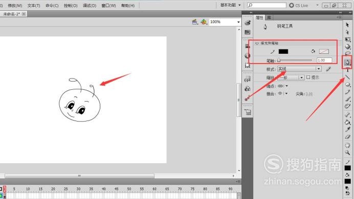Activate the Zoom magnifier tool
Screen dimensions: 354x199
(x=347, y=153)
